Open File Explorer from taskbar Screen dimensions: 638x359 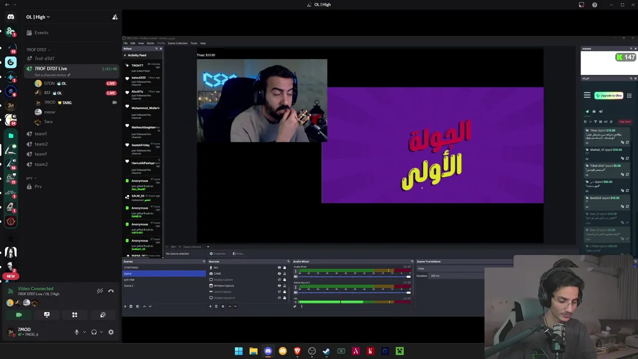[253, 351]
